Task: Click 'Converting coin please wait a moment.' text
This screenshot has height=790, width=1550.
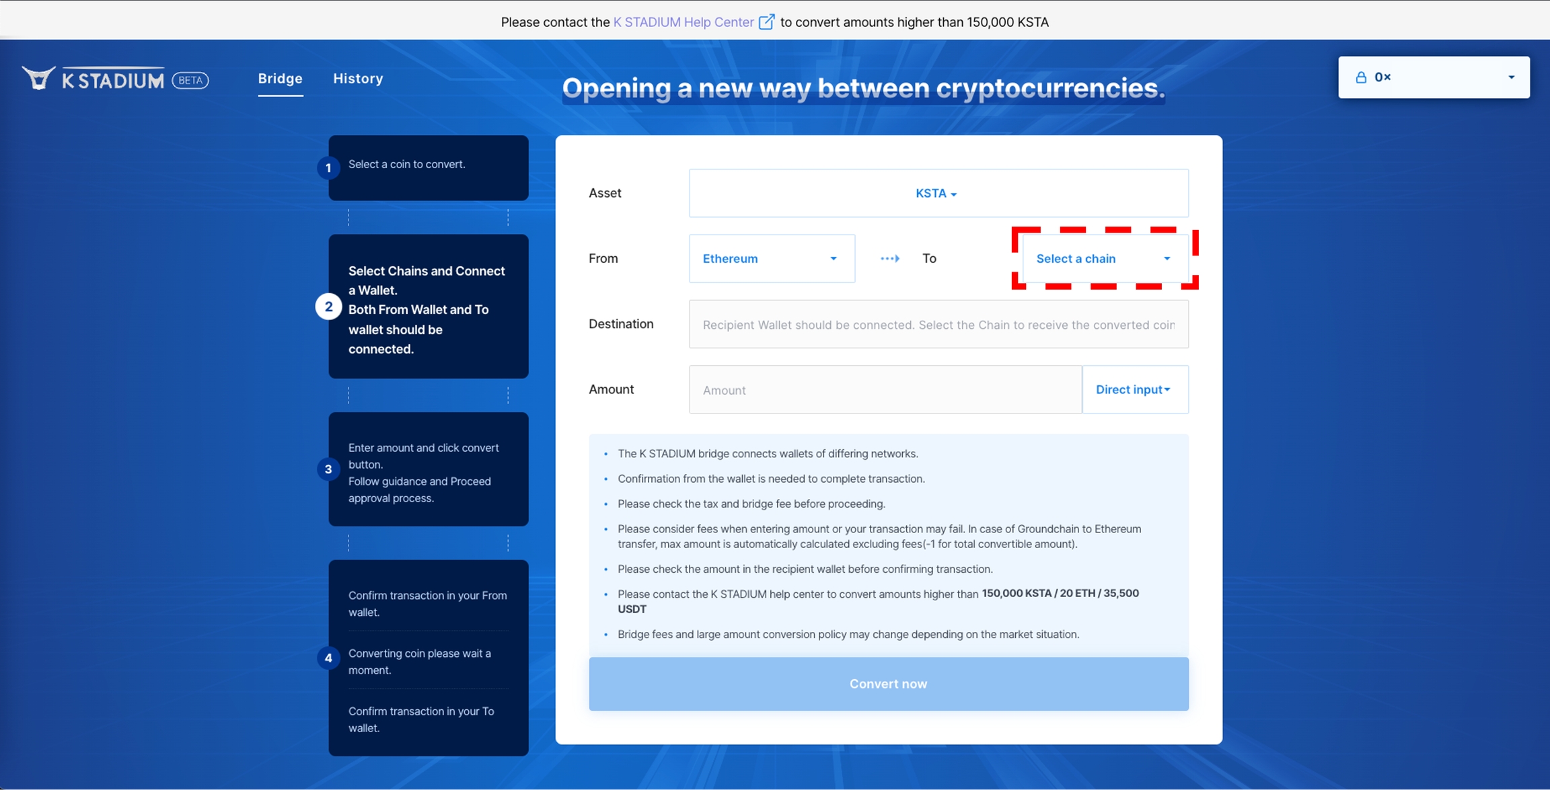Action: (x=420, y=662)
